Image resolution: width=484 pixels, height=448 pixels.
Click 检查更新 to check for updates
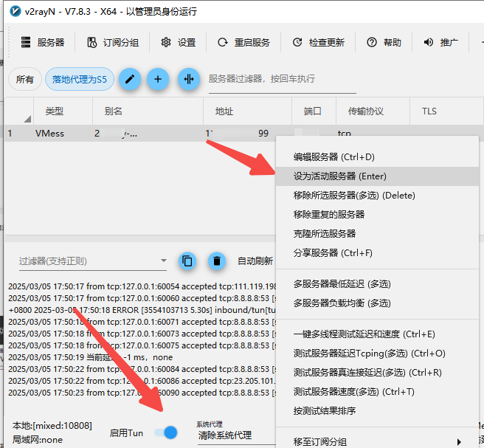318,42
